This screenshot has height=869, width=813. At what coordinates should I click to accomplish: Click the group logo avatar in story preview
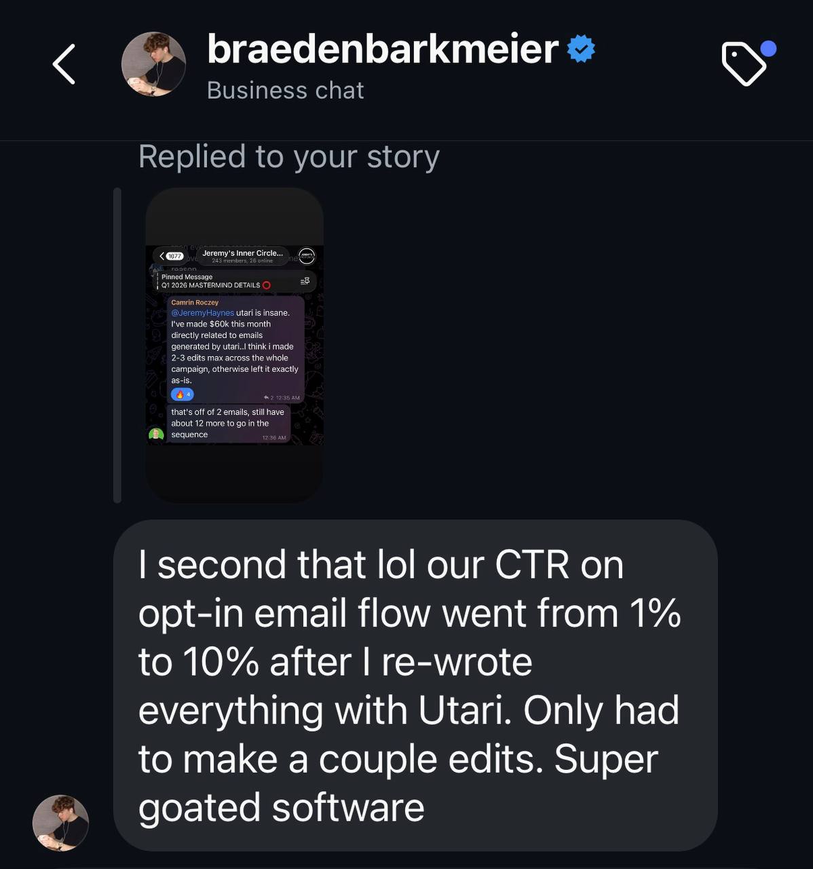(x=307, y=256)
